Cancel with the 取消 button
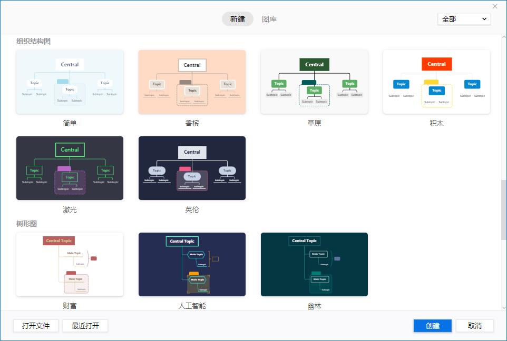 point(475,326)
